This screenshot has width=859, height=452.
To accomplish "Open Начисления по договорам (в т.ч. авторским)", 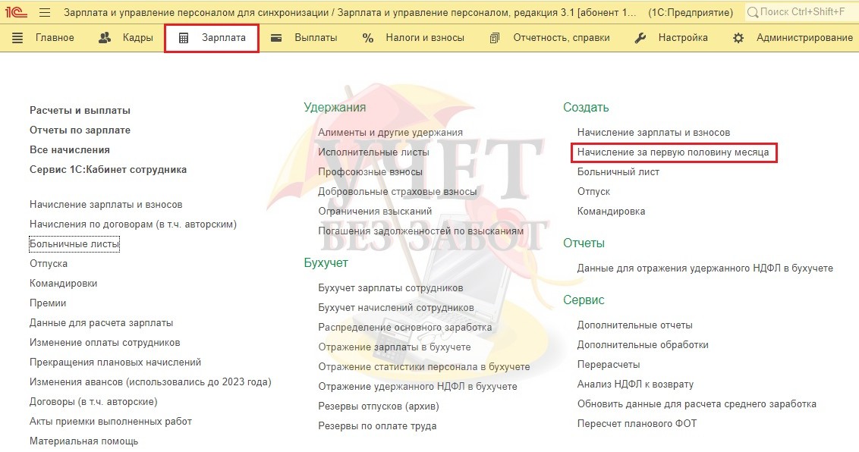I will pos(133,224).
